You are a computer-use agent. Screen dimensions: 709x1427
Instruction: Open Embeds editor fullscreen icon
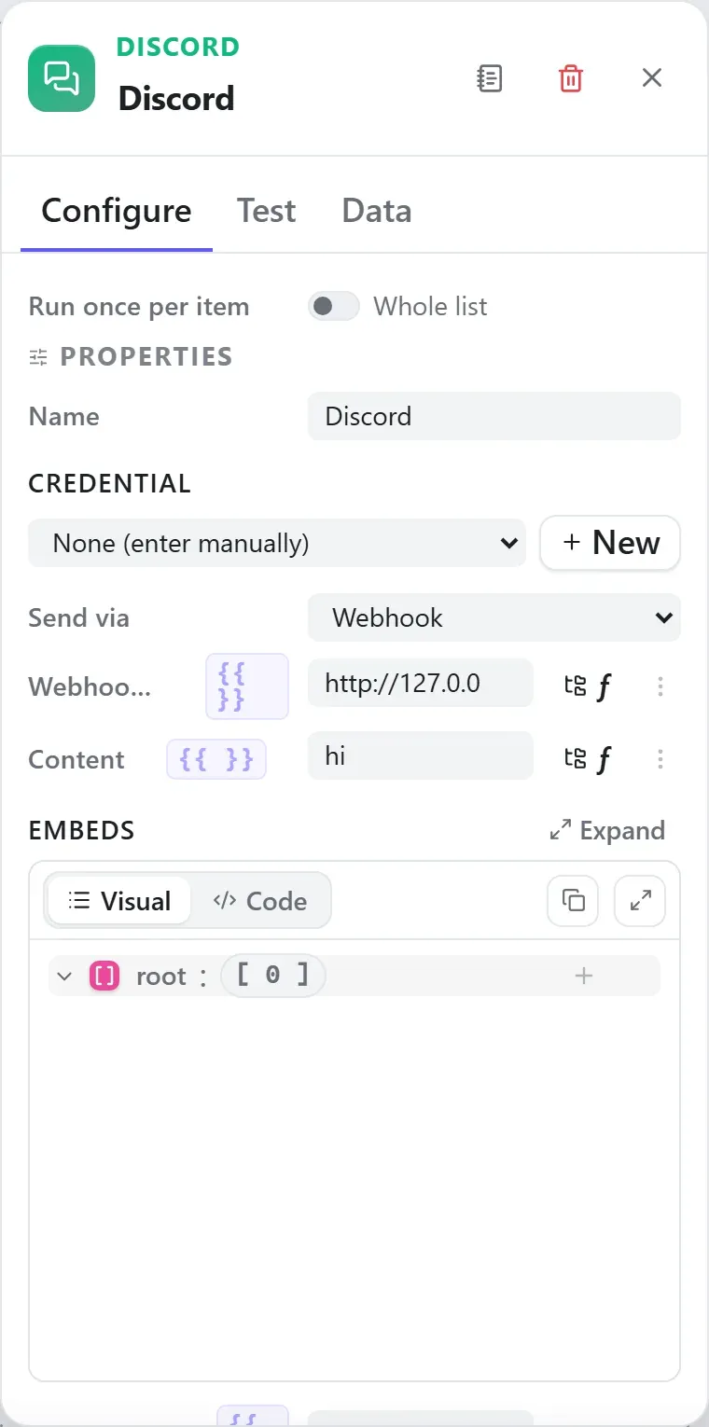(x=640, y=901)
